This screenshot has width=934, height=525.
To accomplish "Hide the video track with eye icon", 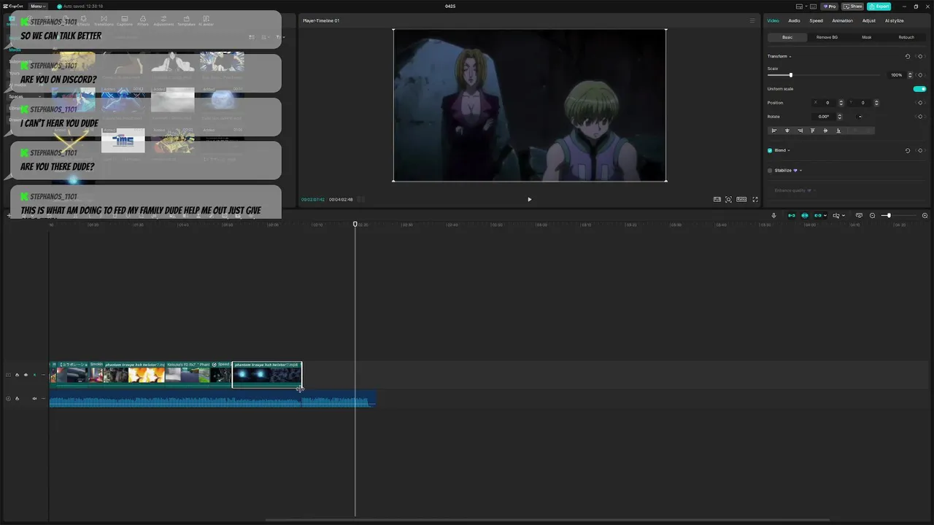I will pos(26,375).
